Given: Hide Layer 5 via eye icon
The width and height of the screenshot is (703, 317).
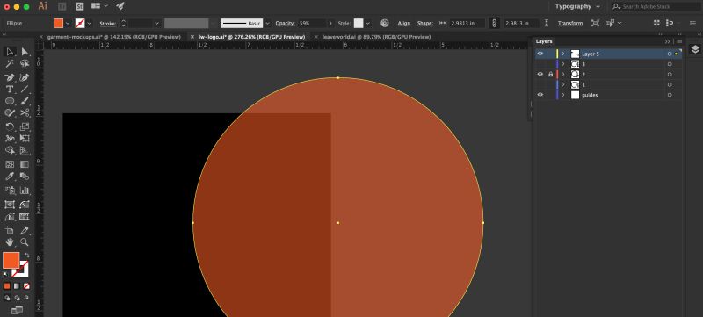Looking at the screenshot, I should 540,54.
